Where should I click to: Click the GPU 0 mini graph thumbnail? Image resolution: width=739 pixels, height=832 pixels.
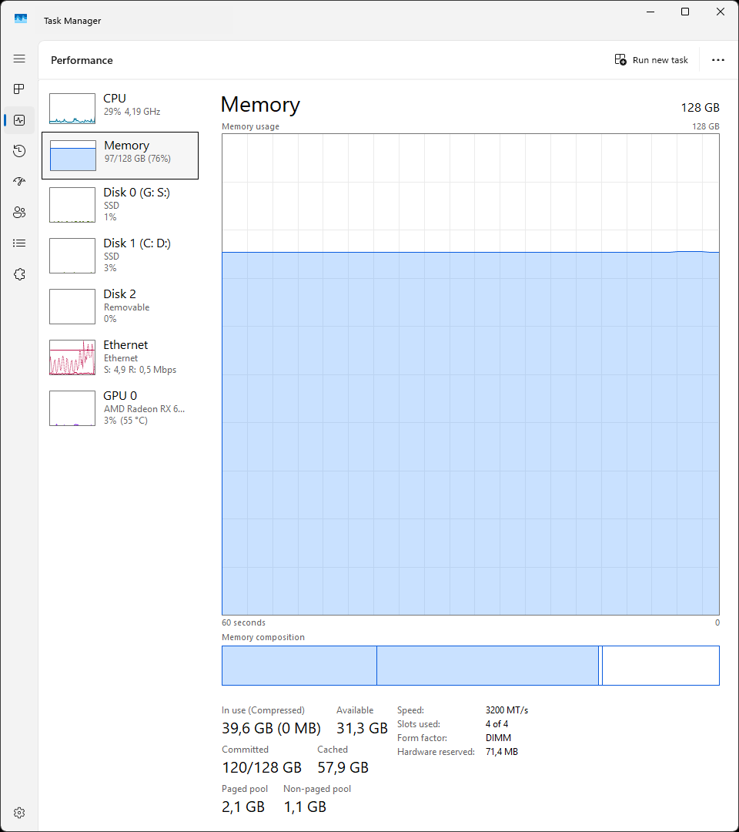pyautogui.click(x=72, y=408)
